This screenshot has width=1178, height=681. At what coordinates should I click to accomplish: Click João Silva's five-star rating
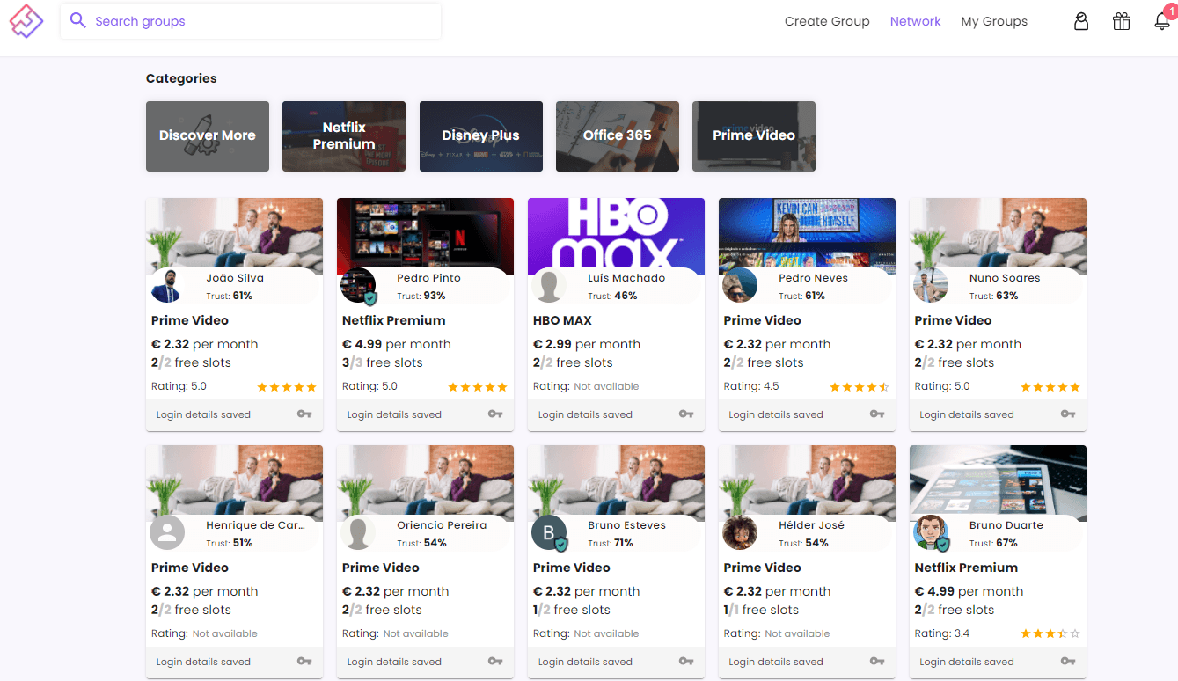point(287,387)
